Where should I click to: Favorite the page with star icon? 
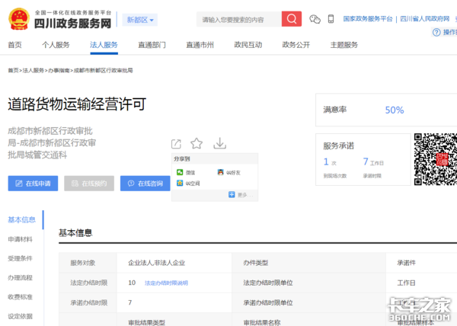[197, 143]
